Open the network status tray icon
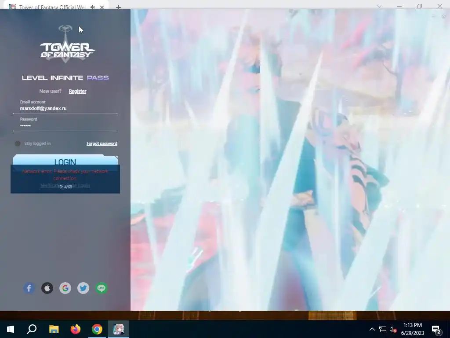 [383, 329]
